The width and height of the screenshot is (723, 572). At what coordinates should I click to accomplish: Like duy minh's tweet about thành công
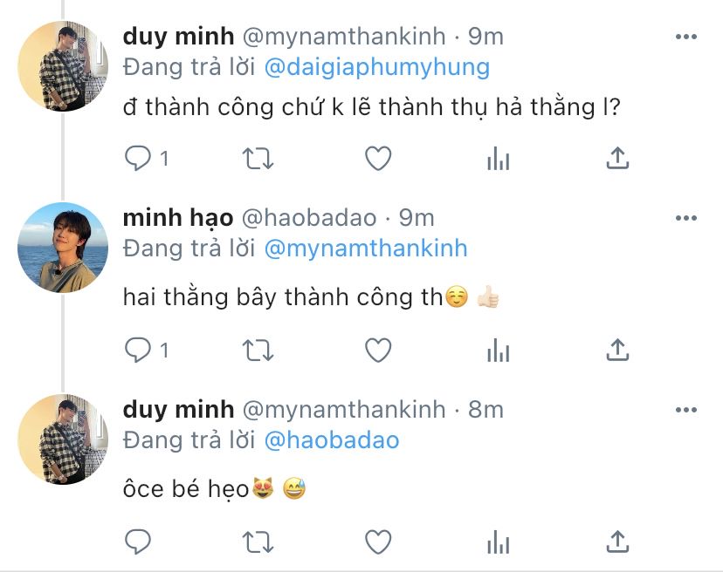[x=378, y=158]
